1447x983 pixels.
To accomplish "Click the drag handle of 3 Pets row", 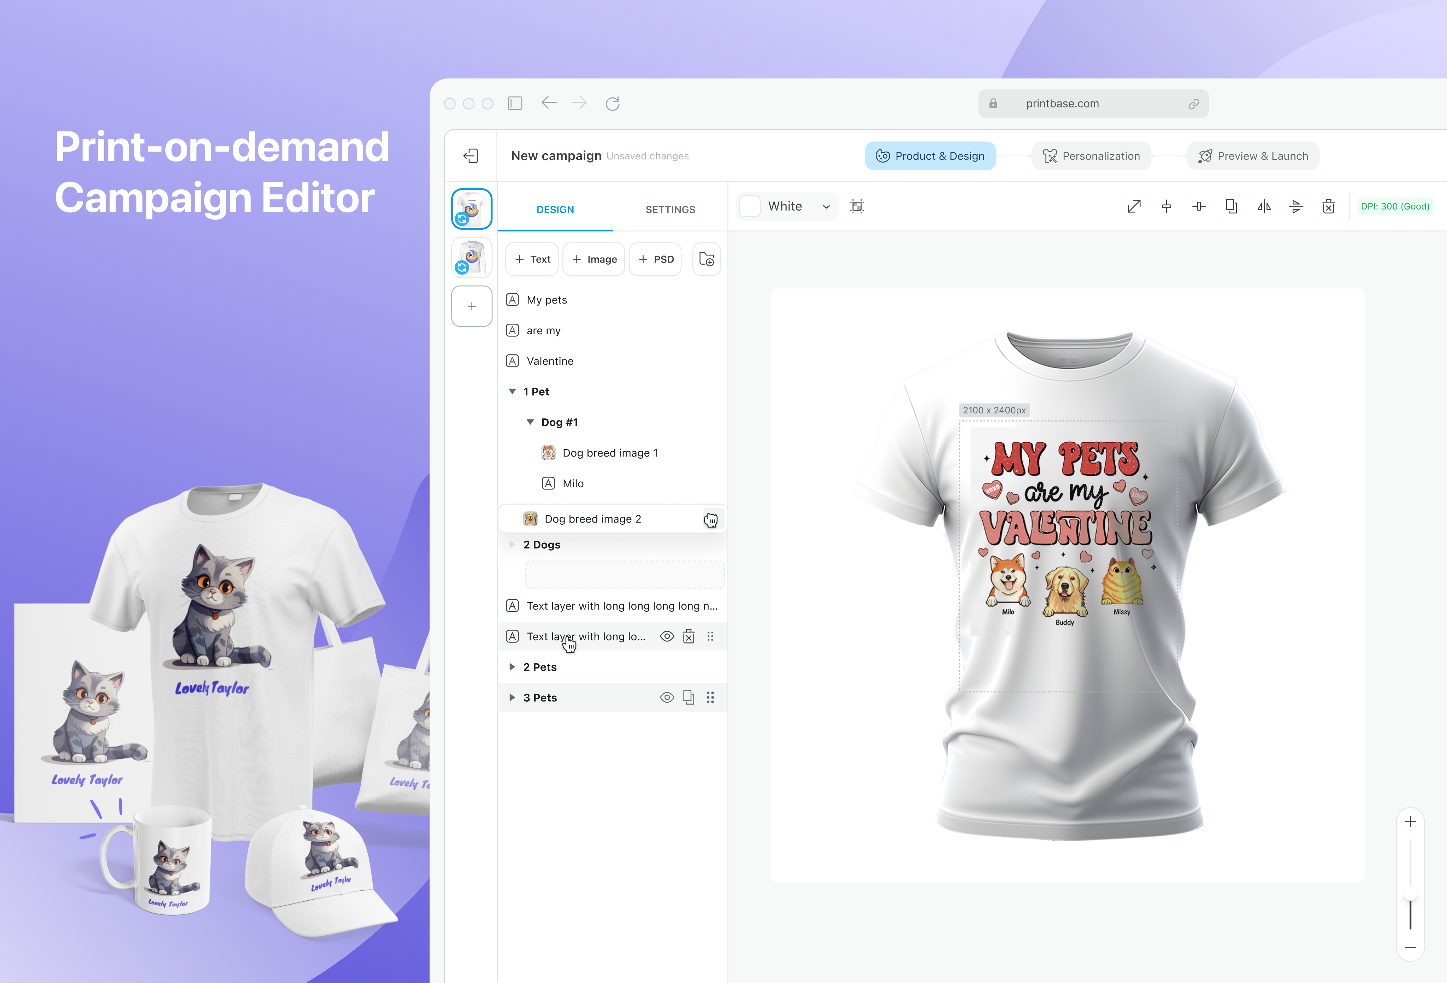I will point(710,698).
